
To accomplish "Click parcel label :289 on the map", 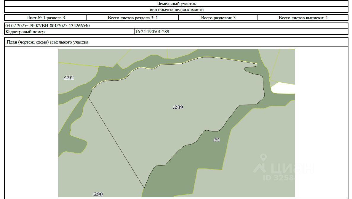I will [178, 107].
